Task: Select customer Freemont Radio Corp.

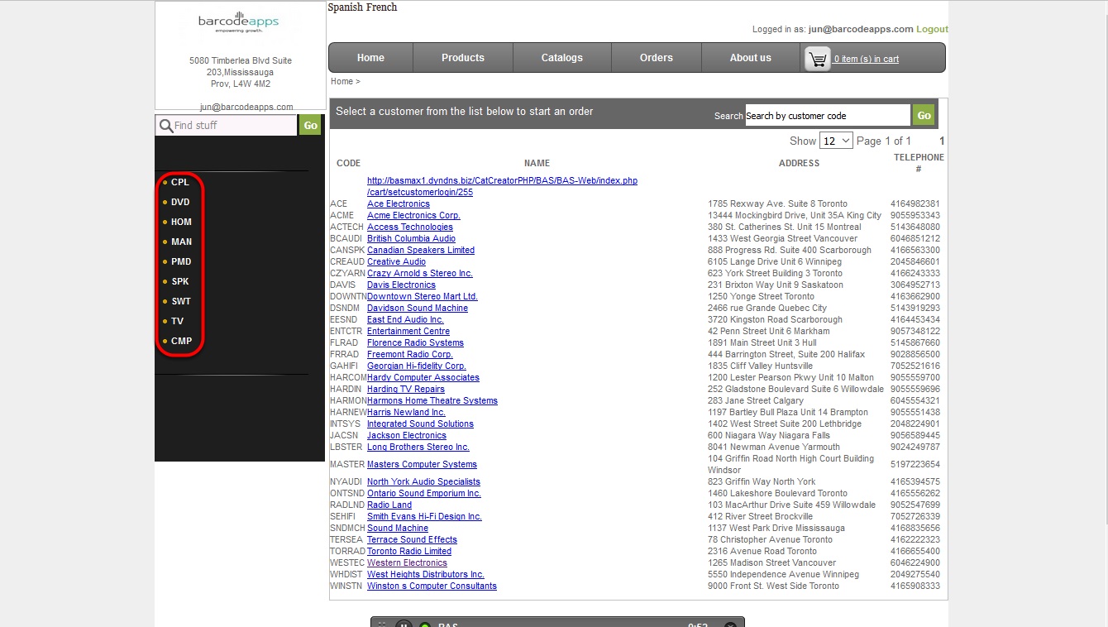Action: [x=410, y=354]
